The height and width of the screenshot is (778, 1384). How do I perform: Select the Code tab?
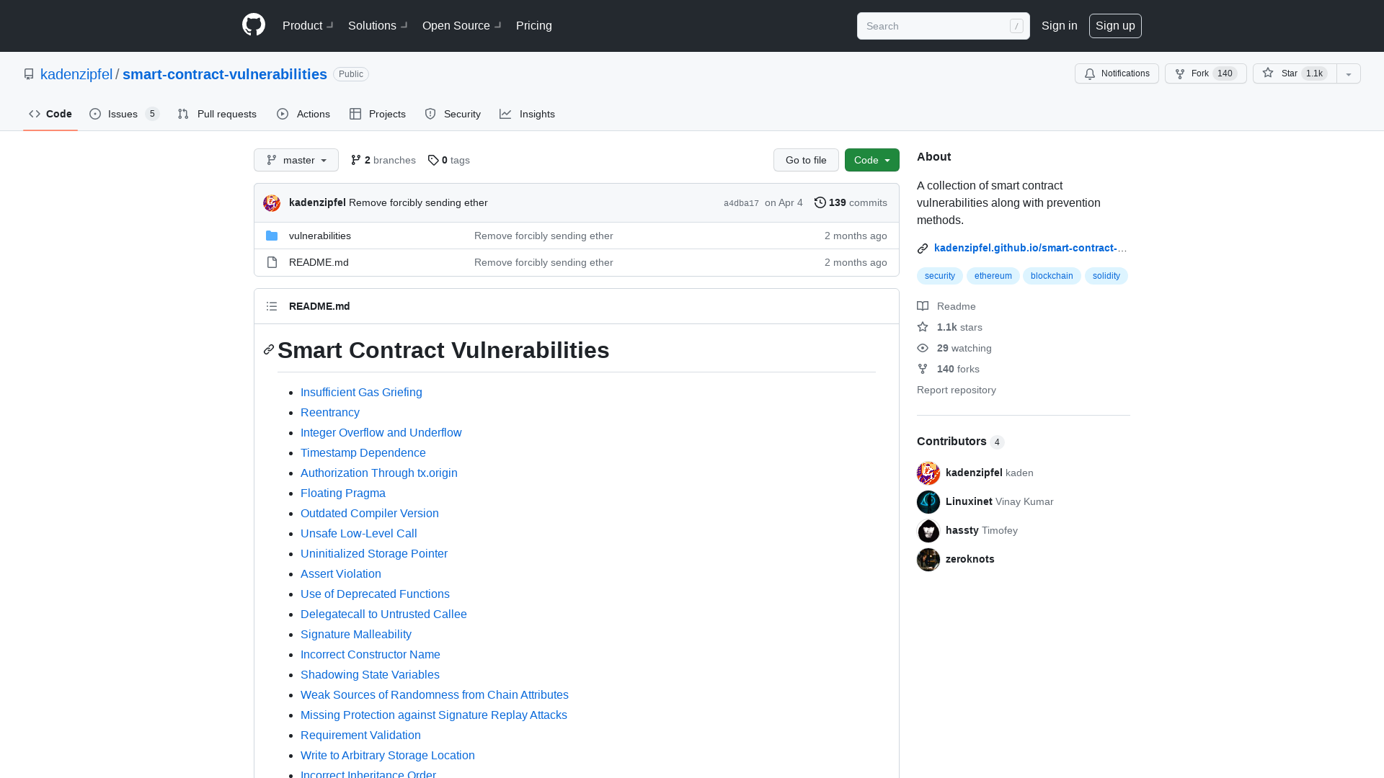[50, 113]
